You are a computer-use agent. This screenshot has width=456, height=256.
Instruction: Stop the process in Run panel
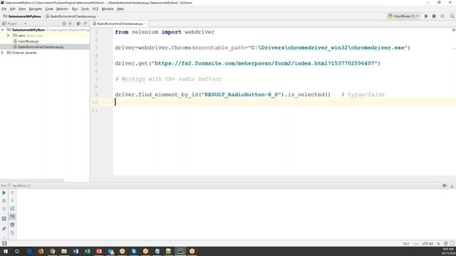[4, 201]
